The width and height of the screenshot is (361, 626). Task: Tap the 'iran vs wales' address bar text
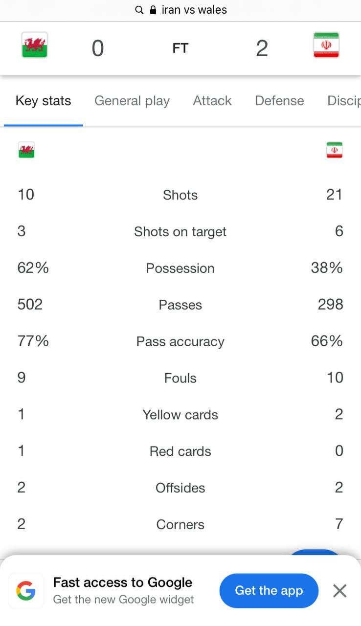[x=194, y=10]
